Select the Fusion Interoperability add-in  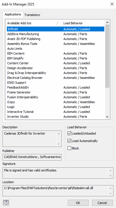pyautogui.click(x=56, y=97)
